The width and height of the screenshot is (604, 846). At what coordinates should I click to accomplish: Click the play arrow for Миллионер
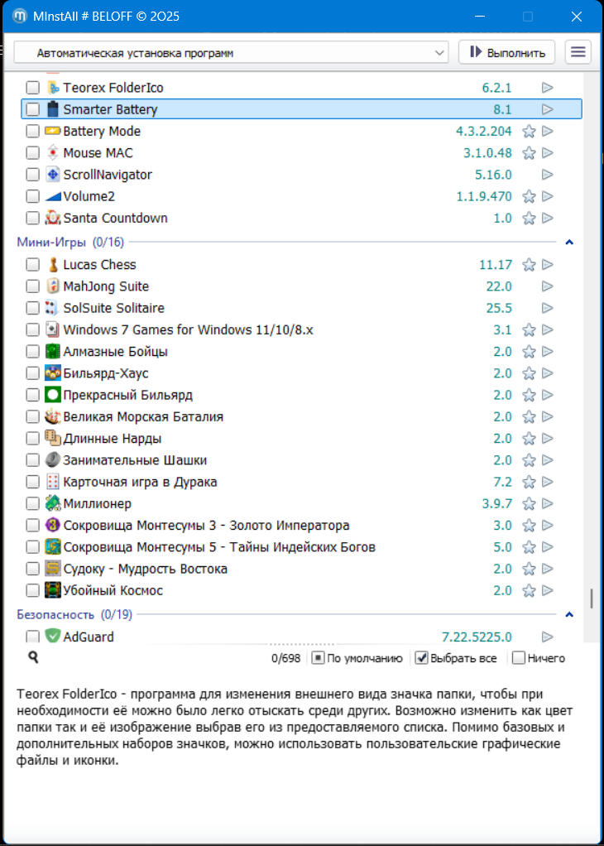click(547, 503)
